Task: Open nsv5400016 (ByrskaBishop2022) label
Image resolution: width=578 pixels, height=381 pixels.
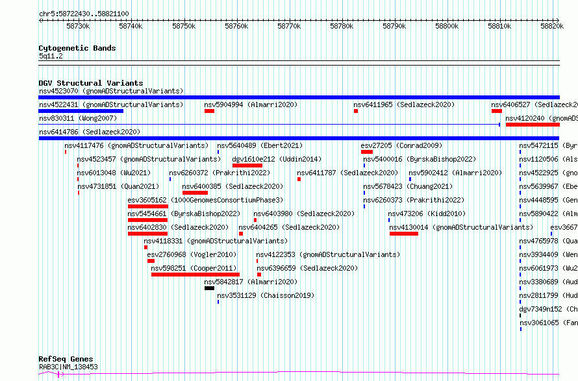Action: pyautogui.click(x=420, y=159)
